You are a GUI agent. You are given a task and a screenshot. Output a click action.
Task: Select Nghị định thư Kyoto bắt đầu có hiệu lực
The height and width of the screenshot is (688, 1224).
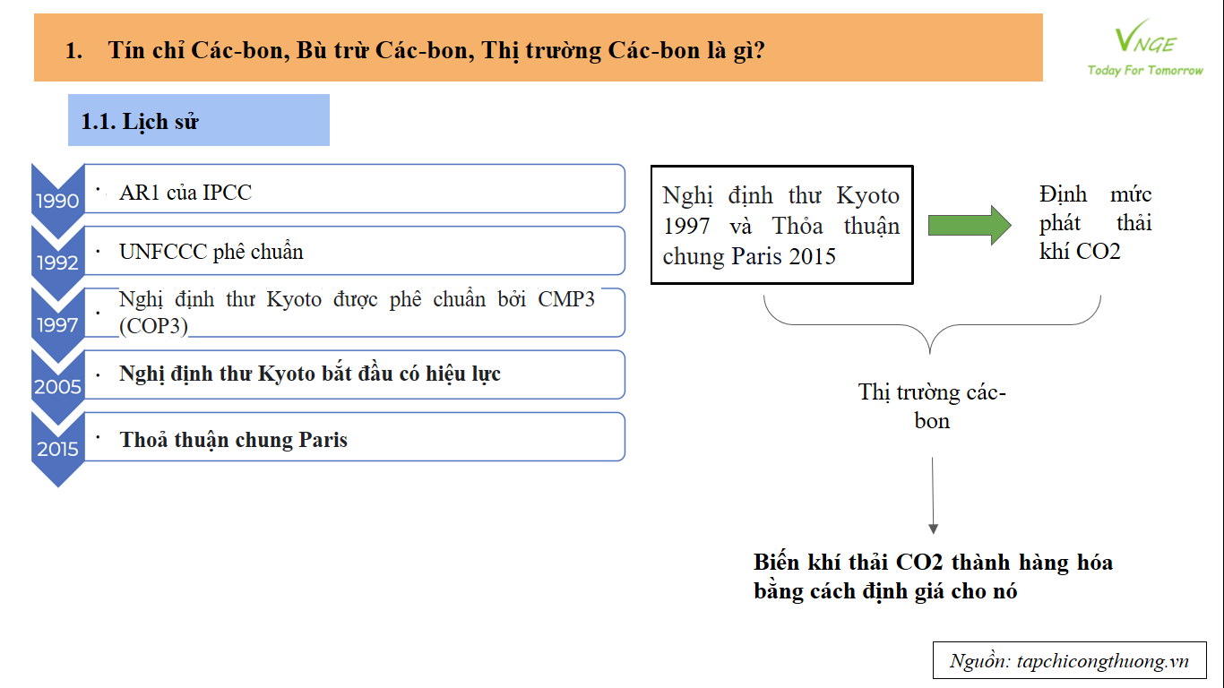(x=355, y=374)
